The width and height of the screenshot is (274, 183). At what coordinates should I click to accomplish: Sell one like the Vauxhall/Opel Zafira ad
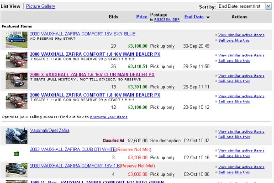(234, 137)
